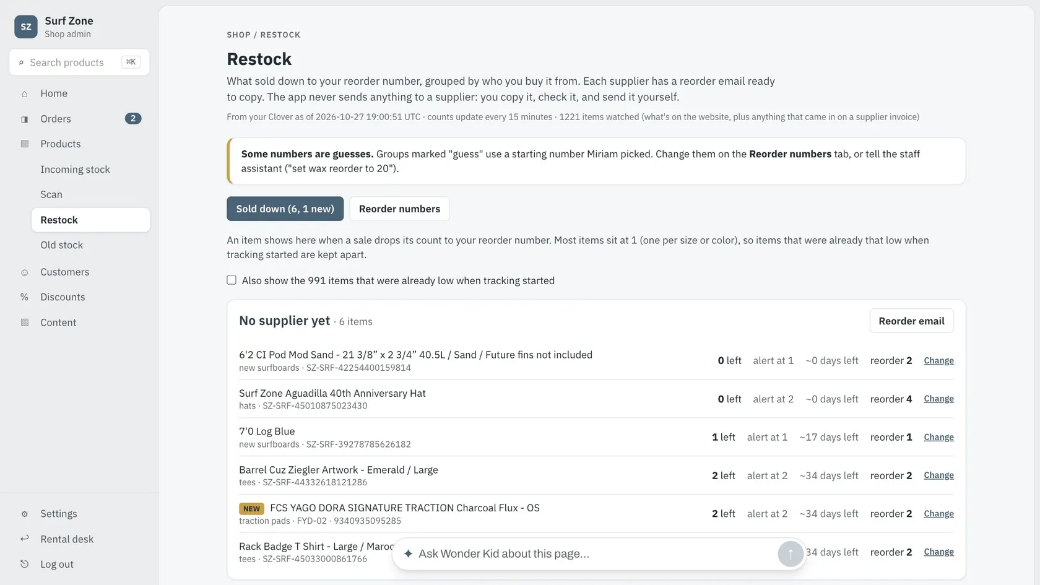Click SKU SZ-SRF-45010875023430 text
Viewport: 1040px width, 585px height.
pos(315,406)
